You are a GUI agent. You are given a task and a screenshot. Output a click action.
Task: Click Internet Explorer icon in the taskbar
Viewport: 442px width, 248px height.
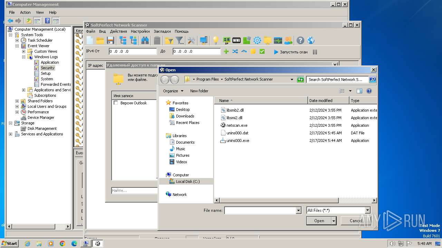click(x=27, y=244)
